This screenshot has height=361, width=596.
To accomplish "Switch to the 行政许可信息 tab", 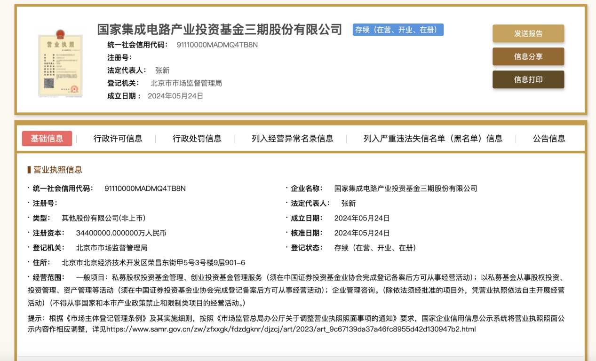I will tap(118, 139).
